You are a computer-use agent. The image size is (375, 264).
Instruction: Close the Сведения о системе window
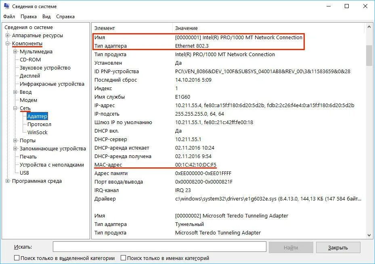click(x=365, y=6)
